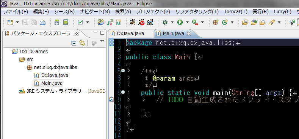The width and height of the screenshot is (299, 139).
Task: Collapse the main method fold at line 8
Action: point(123,92)
